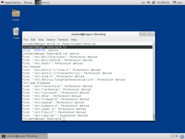Open the Edit menu in terminal
Viewport: 185px width, 139px height.
point(33,40)
